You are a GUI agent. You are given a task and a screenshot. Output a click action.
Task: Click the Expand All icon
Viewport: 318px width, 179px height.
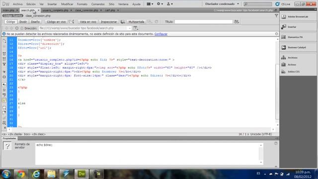[x=4, y=64]
